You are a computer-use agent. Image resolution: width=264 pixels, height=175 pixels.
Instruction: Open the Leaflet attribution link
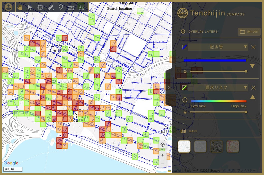point(176,171)
